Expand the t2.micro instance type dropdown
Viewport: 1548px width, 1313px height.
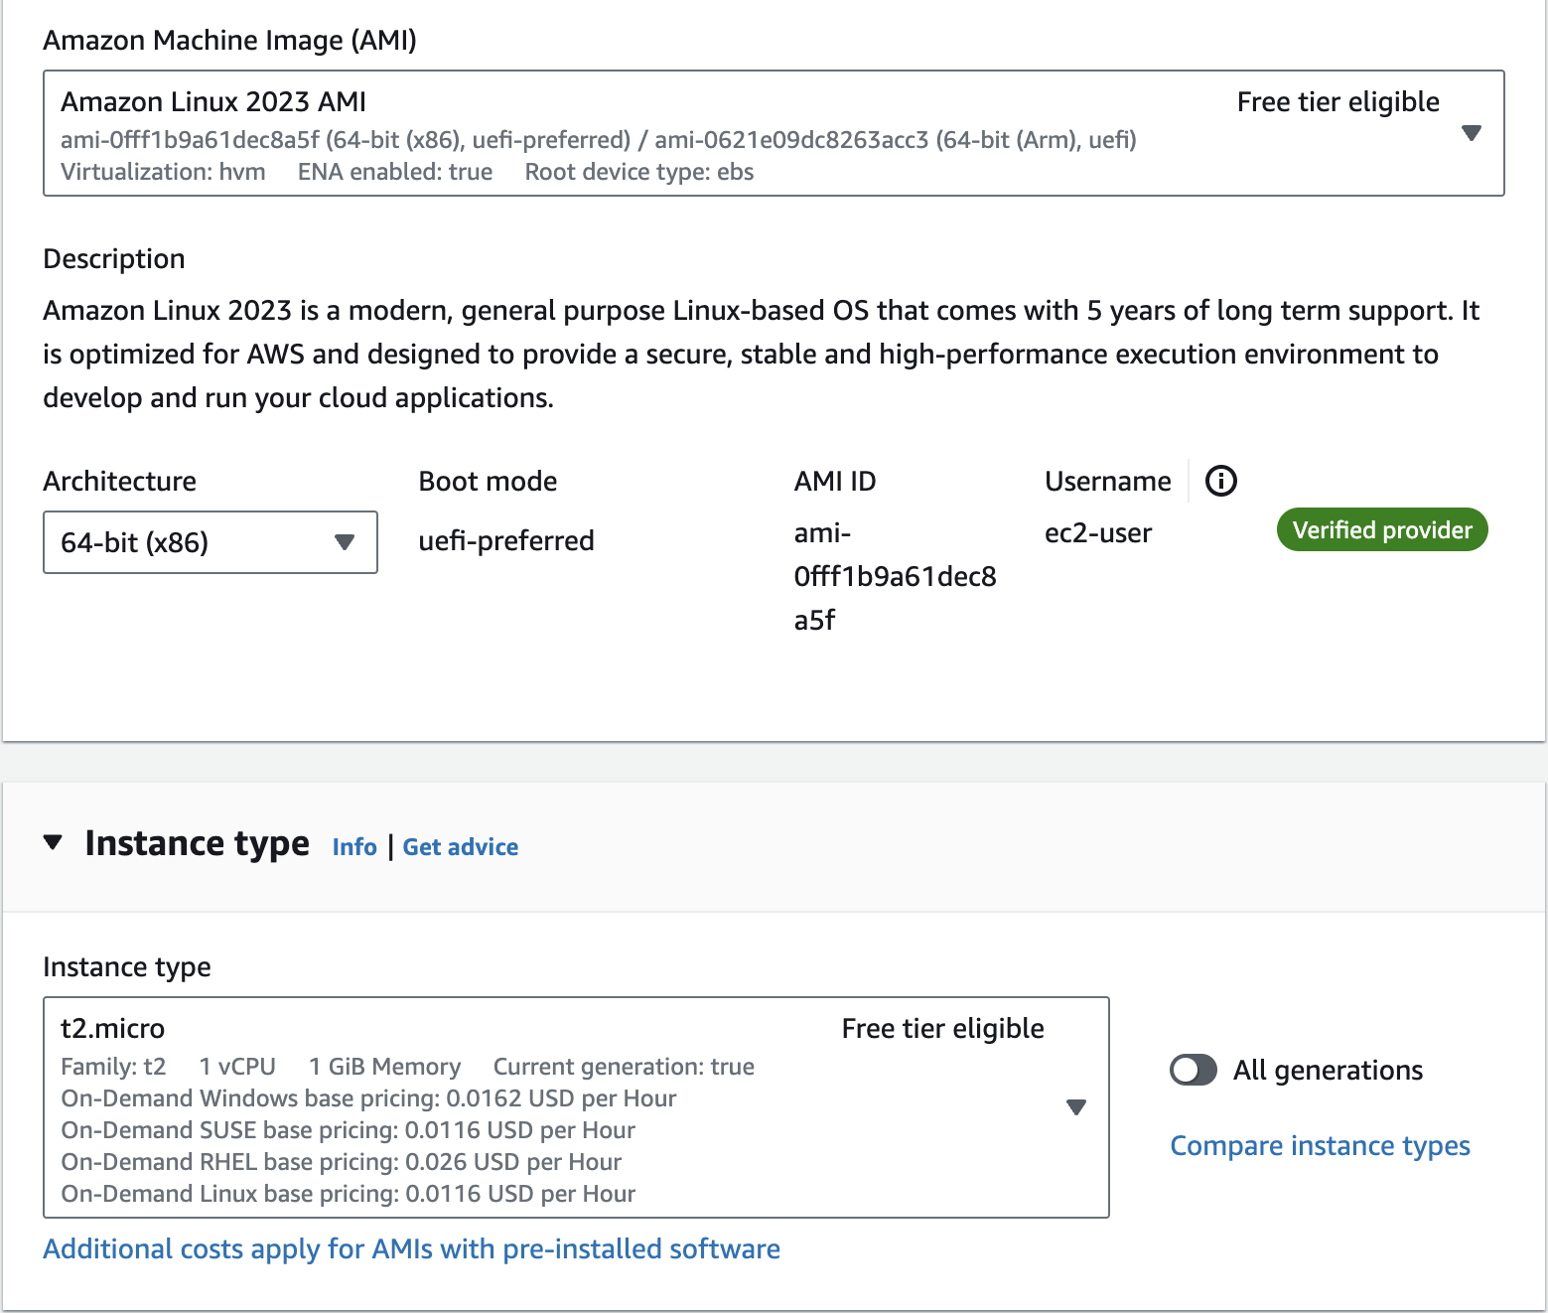click(576, 1107)
